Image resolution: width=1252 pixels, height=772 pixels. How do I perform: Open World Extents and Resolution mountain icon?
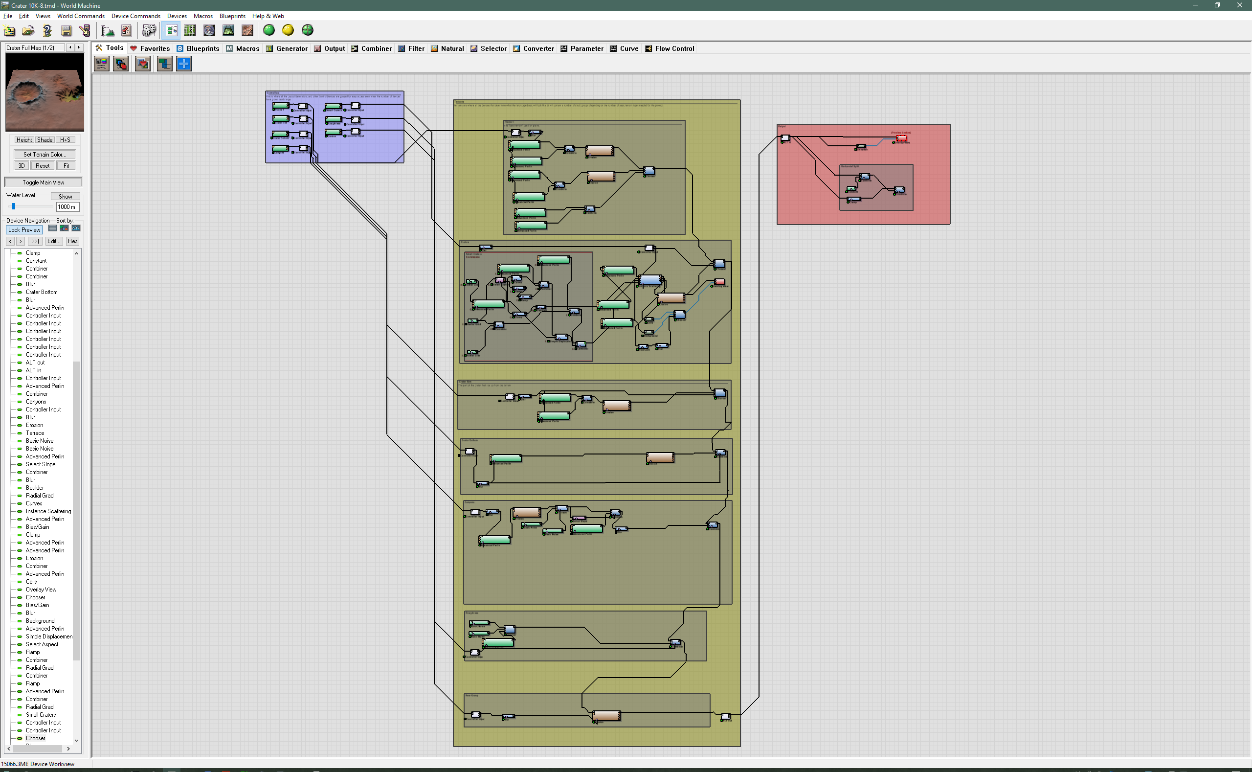pos(108,31)
